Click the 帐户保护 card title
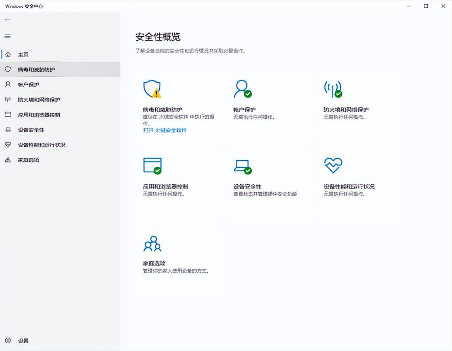 (244, 109)
